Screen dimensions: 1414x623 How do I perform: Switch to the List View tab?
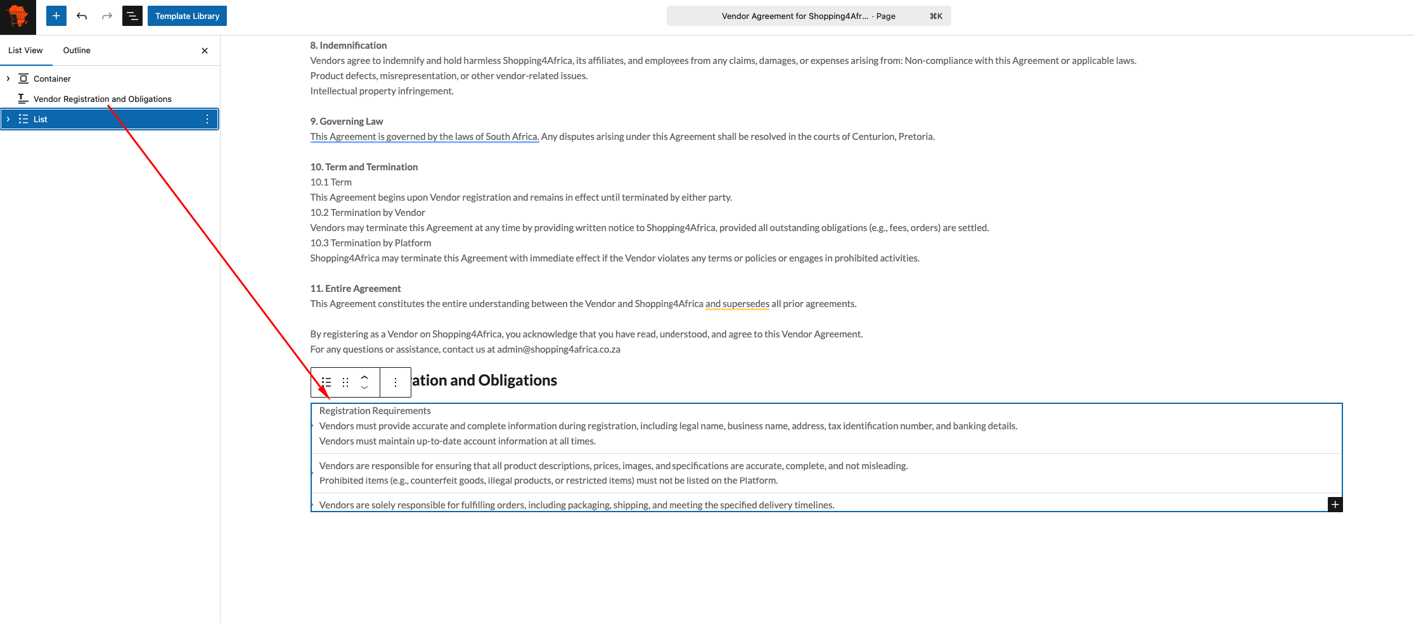(25, 50)
